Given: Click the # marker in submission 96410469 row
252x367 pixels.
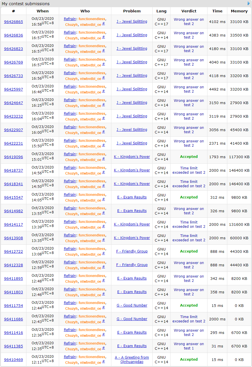Looking at the screenshot, I should pos(104,362).
